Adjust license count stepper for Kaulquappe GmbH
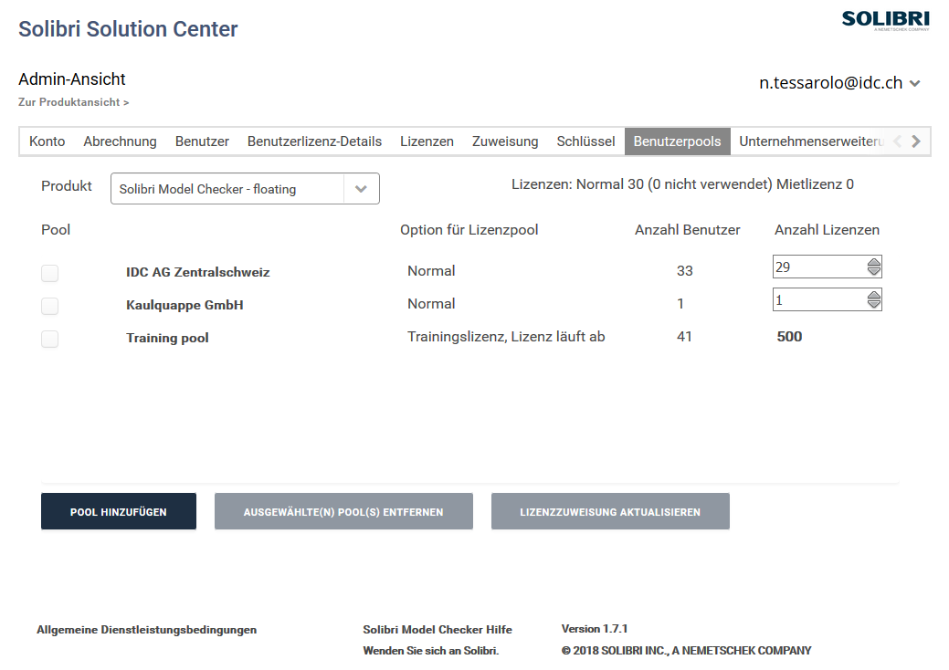 pos(873,299)
